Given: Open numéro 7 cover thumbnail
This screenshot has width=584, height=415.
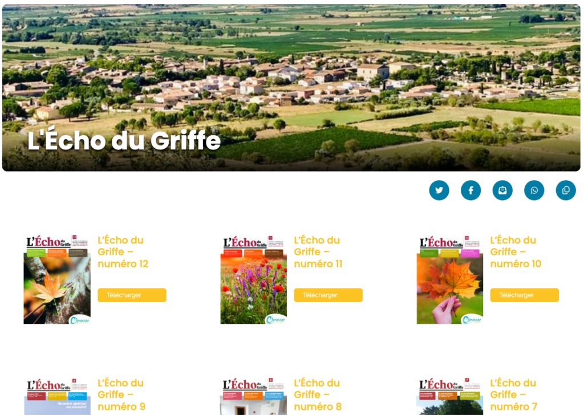Looking at the screenshot, I should (x=450, y=396).
